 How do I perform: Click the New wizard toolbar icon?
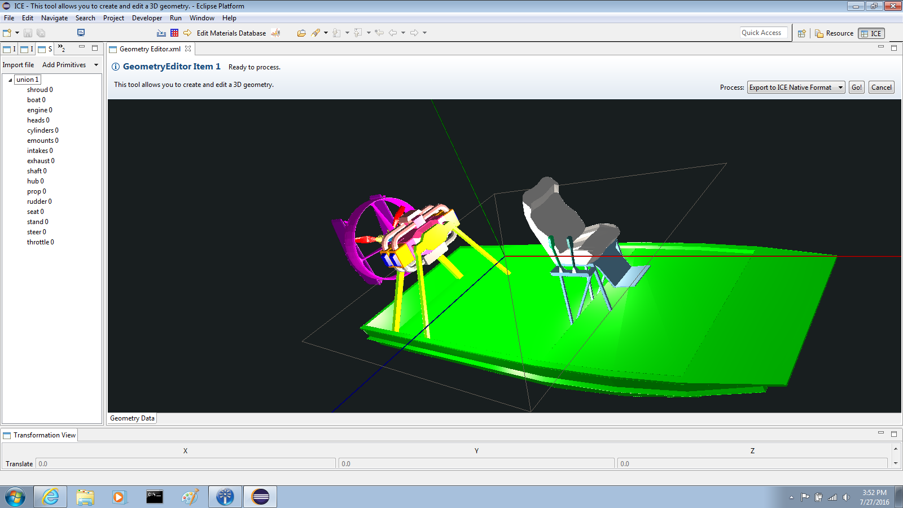(7, 33)
